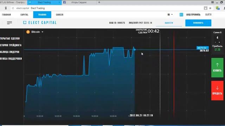Open the browser menu icon

(x=212, y=2)
